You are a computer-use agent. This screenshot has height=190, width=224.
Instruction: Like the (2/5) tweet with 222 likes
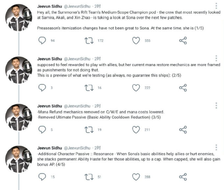pyautogui.click(x=136, y=88)
